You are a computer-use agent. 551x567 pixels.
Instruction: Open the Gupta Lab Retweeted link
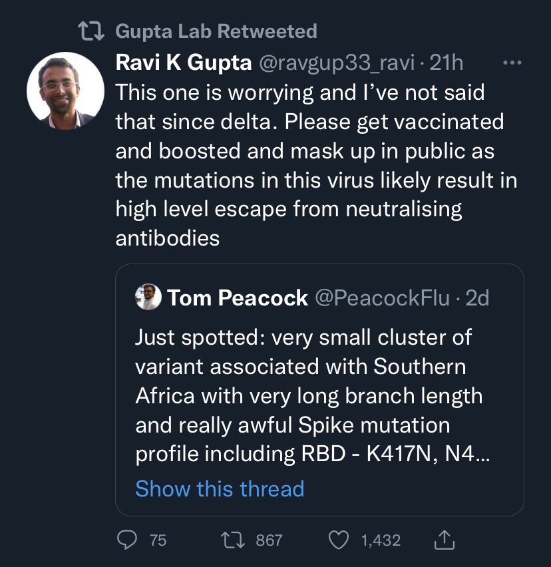(x=216, y=31)
